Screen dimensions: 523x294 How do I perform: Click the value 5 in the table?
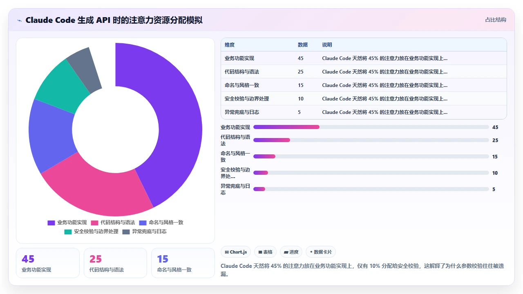[x=299, y=112]
